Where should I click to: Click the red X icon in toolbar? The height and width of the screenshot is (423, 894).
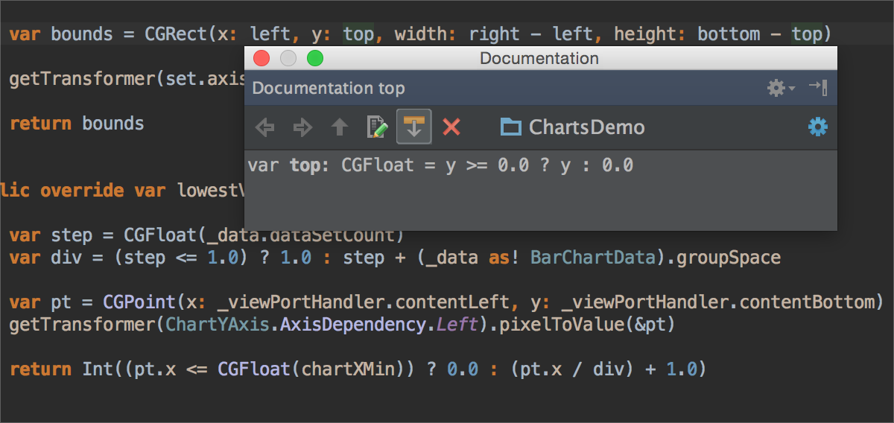click(x=451, y=127)
